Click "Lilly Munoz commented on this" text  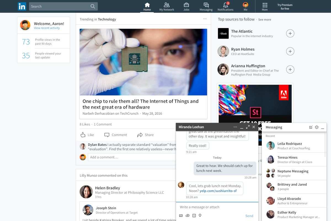104,175
